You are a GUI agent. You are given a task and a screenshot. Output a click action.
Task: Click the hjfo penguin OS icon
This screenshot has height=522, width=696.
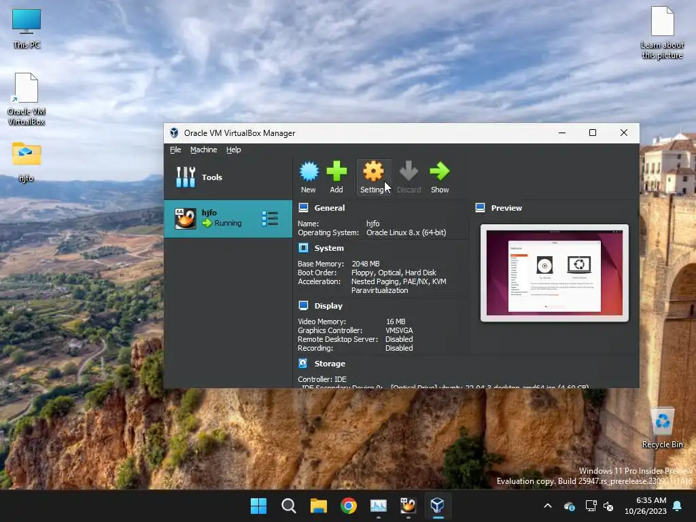point(185,218)
